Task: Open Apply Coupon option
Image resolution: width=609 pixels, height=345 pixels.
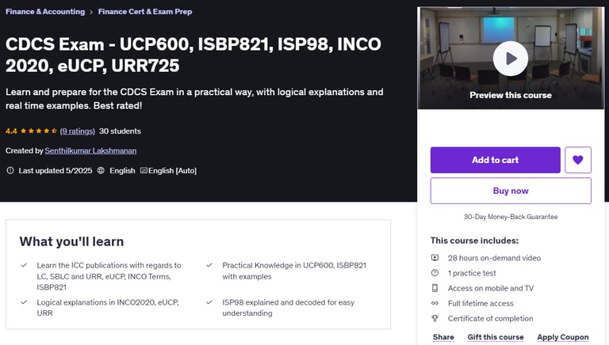Action: click(563, 337)
